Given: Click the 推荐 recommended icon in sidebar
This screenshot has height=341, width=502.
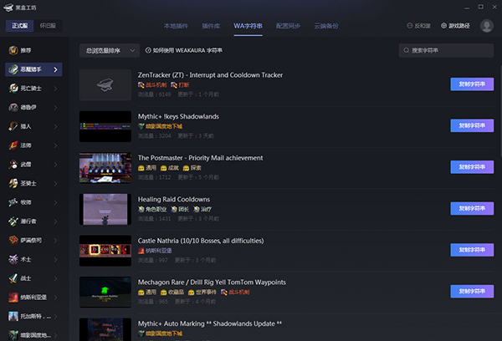Looking at the screenshot, I should click(13, 50).
